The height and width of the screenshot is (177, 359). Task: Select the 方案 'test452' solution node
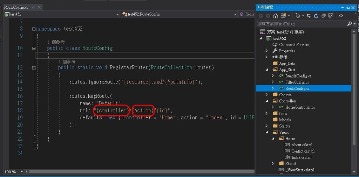(x=285, y=32)
